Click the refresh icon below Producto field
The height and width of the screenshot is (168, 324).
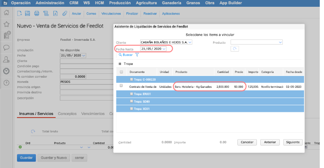point(235,49)
